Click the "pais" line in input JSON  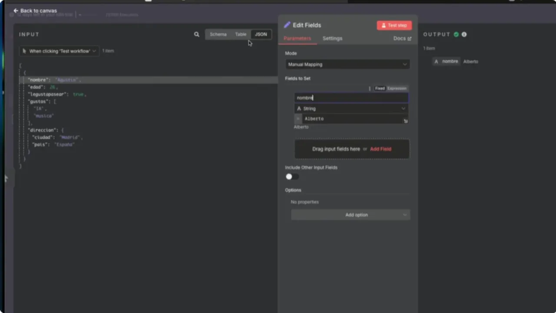pos(53,144)
